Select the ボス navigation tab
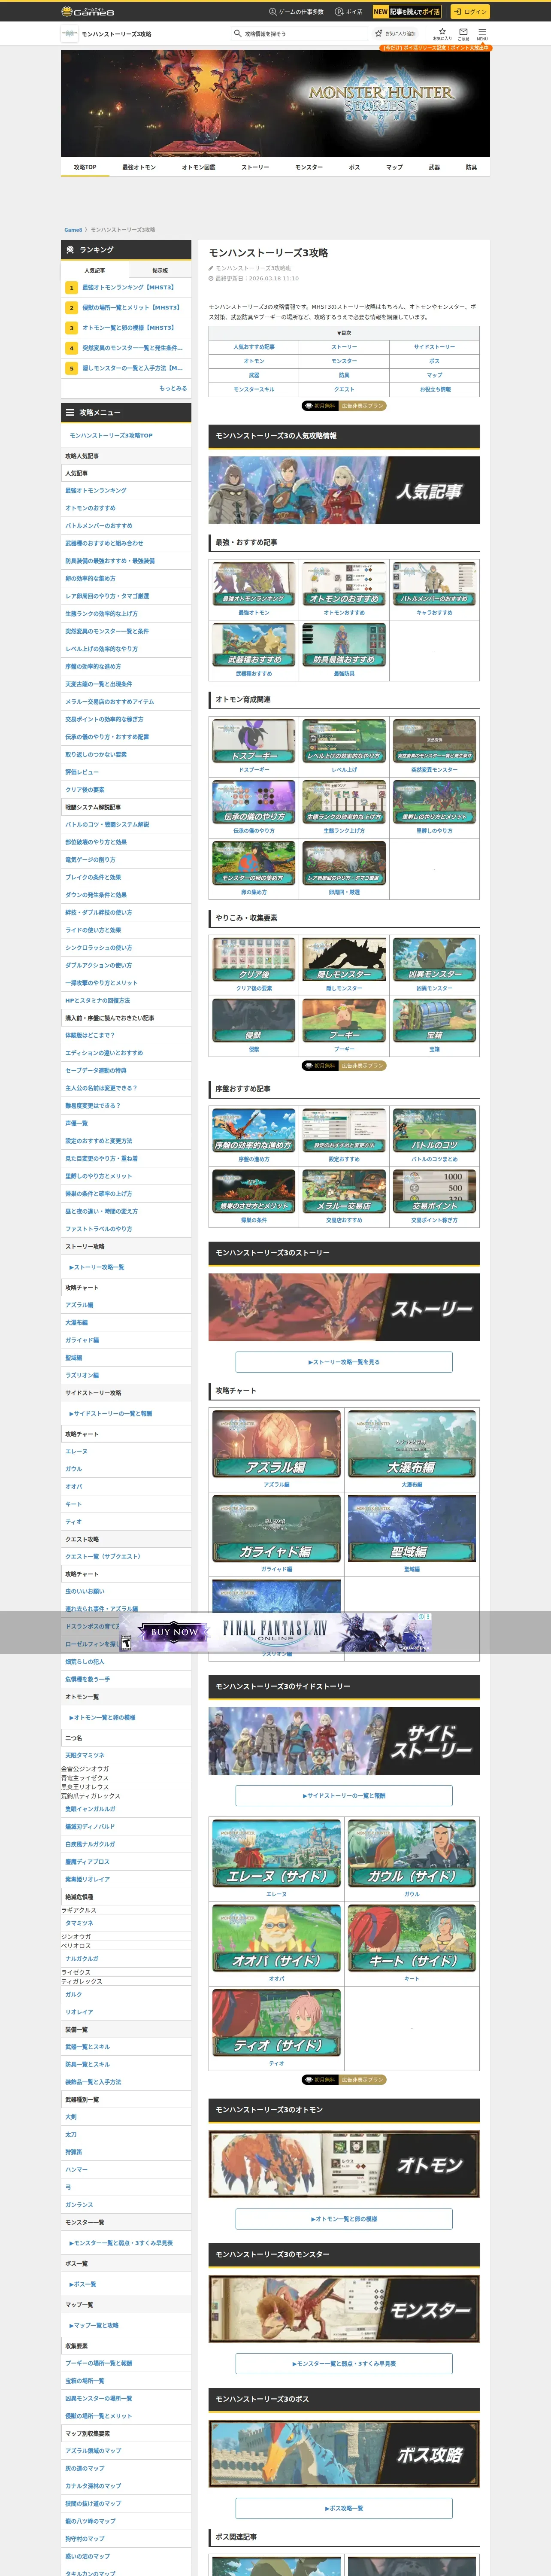551x2576 pixels. (x=354, y=167)
